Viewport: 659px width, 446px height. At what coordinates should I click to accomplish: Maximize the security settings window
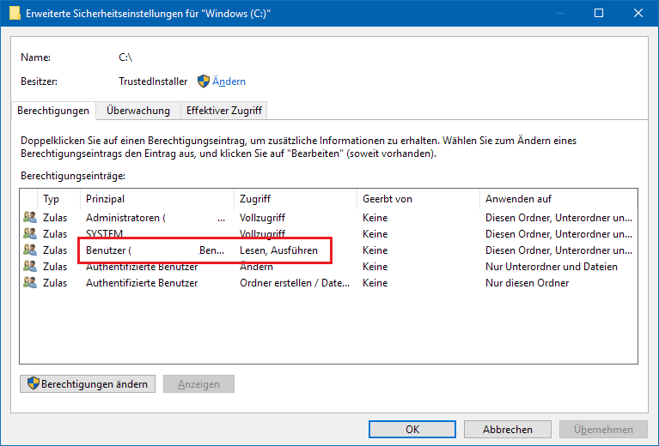point(599,13)
